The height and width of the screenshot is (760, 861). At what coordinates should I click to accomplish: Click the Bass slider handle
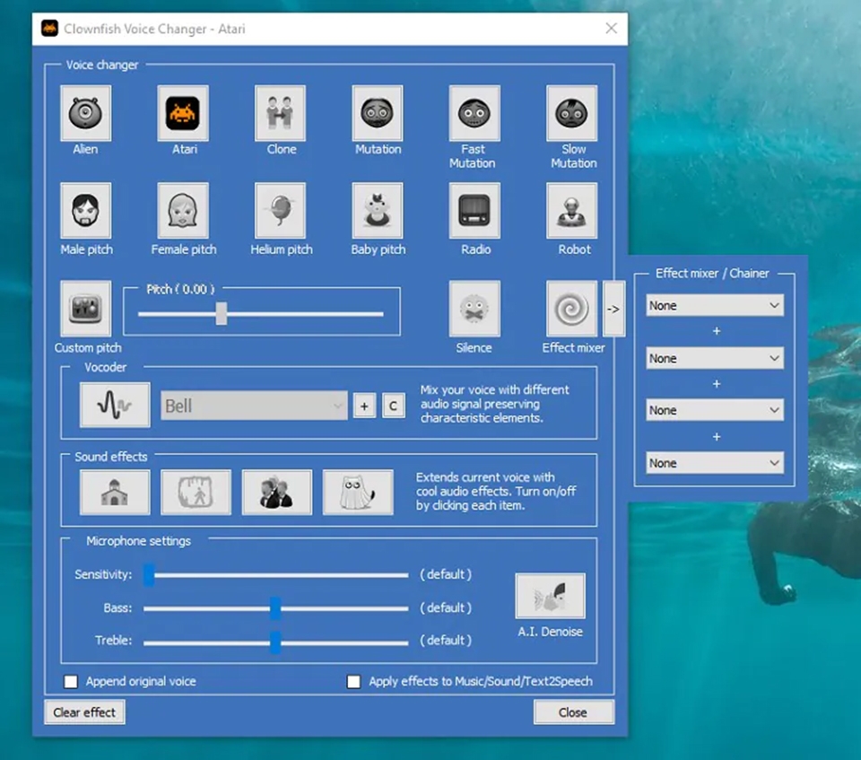275,608
